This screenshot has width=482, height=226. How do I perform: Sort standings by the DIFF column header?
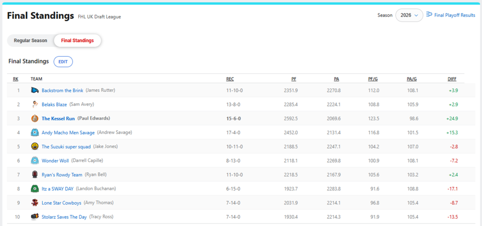pos(452,79)
